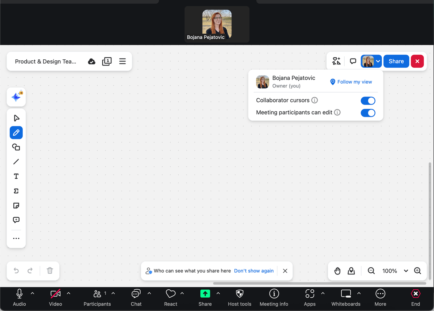Select the Shapes tool

click(x=16, y=147)
